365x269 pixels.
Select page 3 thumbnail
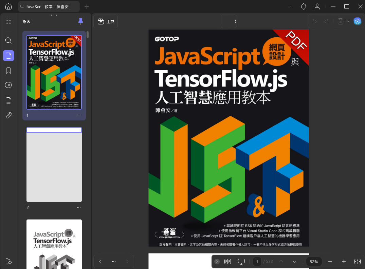point(54,244)
